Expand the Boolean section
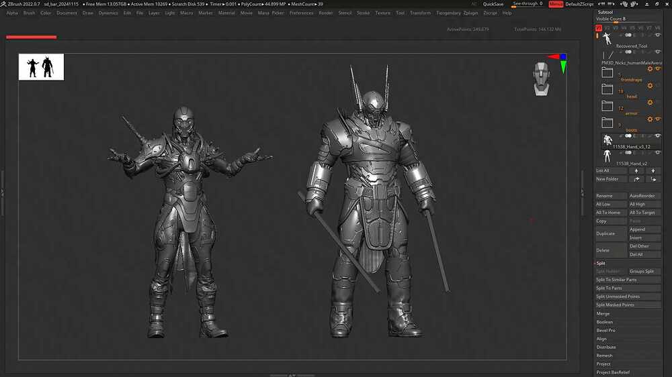Viewport: 672px width, 377px height. 605,322
